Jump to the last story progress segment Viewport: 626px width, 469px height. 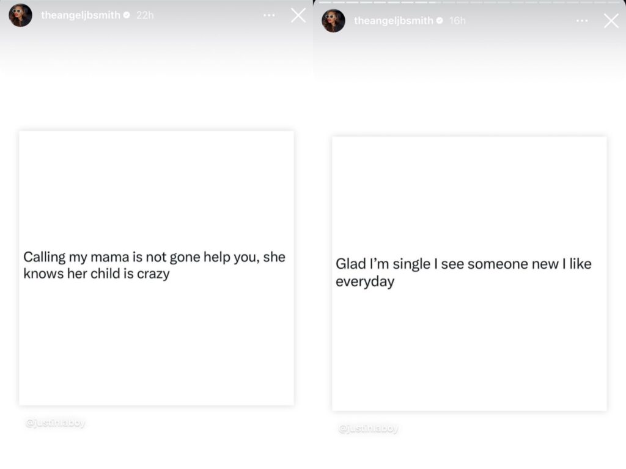click(614, 2)
